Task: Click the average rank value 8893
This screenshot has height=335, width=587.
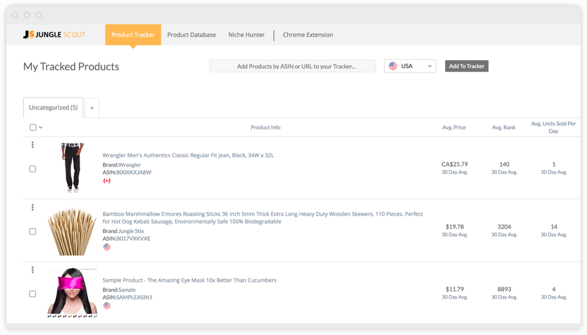Action: pos(504,289)
